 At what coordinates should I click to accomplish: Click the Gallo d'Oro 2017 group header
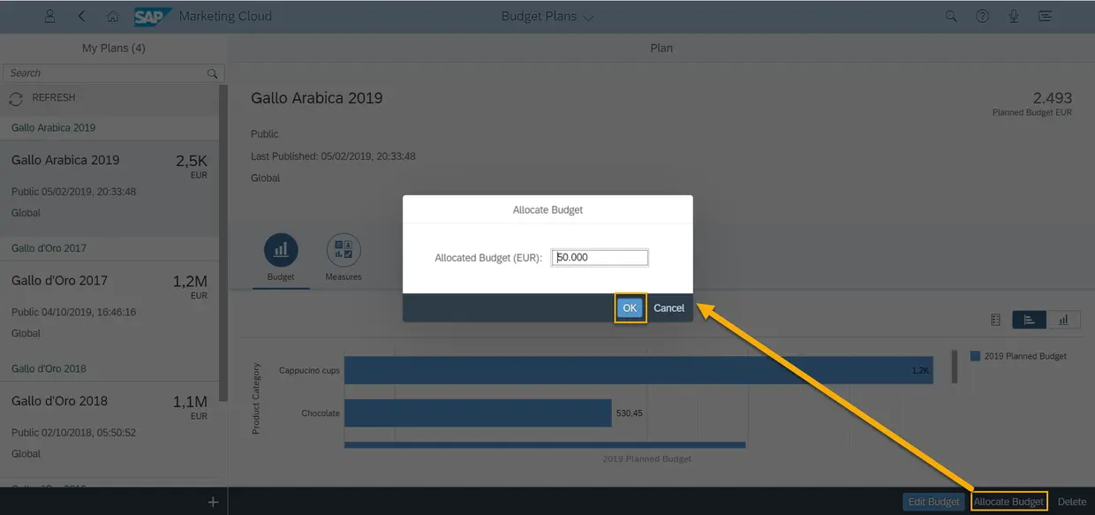tap(49, 248)
